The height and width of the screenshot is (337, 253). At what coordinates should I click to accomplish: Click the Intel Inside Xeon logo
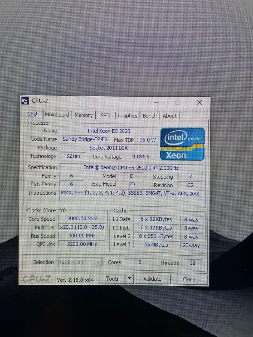pyautogui.click(x=183, y=144)
